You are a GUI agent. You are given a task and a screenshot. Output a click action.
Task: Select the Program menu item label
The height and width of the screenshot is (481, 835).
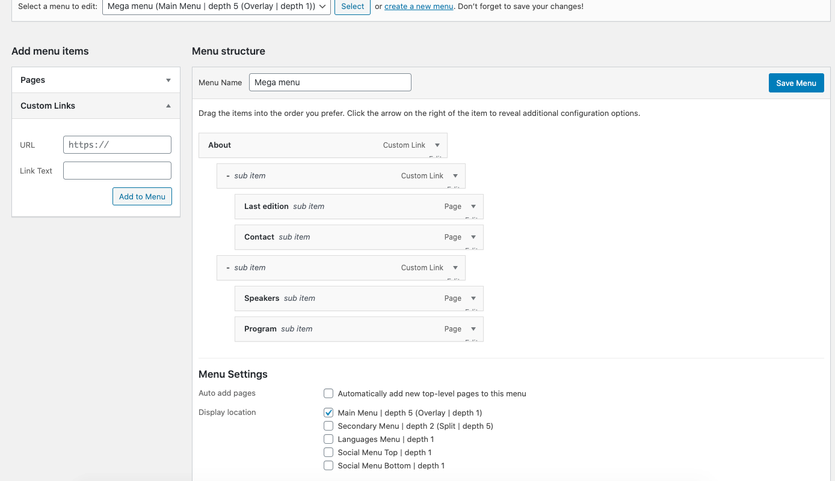tap(260, 329)
